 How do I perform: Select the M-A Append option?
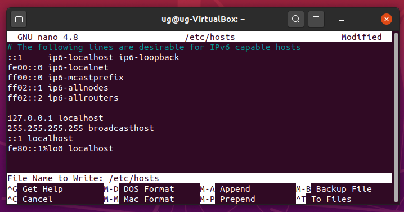point(225,189)
